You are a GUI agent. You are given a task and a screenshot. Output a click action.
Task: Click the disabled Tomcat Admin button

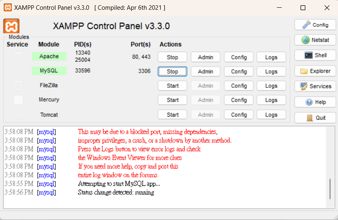coord(205,115)
